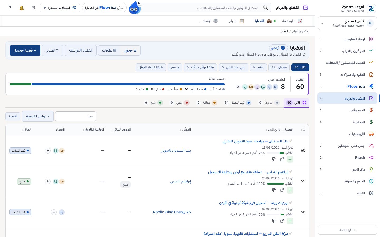Click تصدير export button

click(x=52, y=50)
